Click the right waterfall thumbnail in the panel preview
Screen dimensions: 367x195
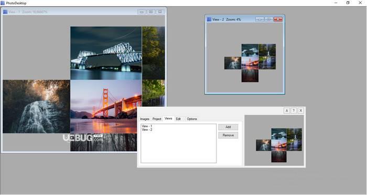[x=295, y=145]
